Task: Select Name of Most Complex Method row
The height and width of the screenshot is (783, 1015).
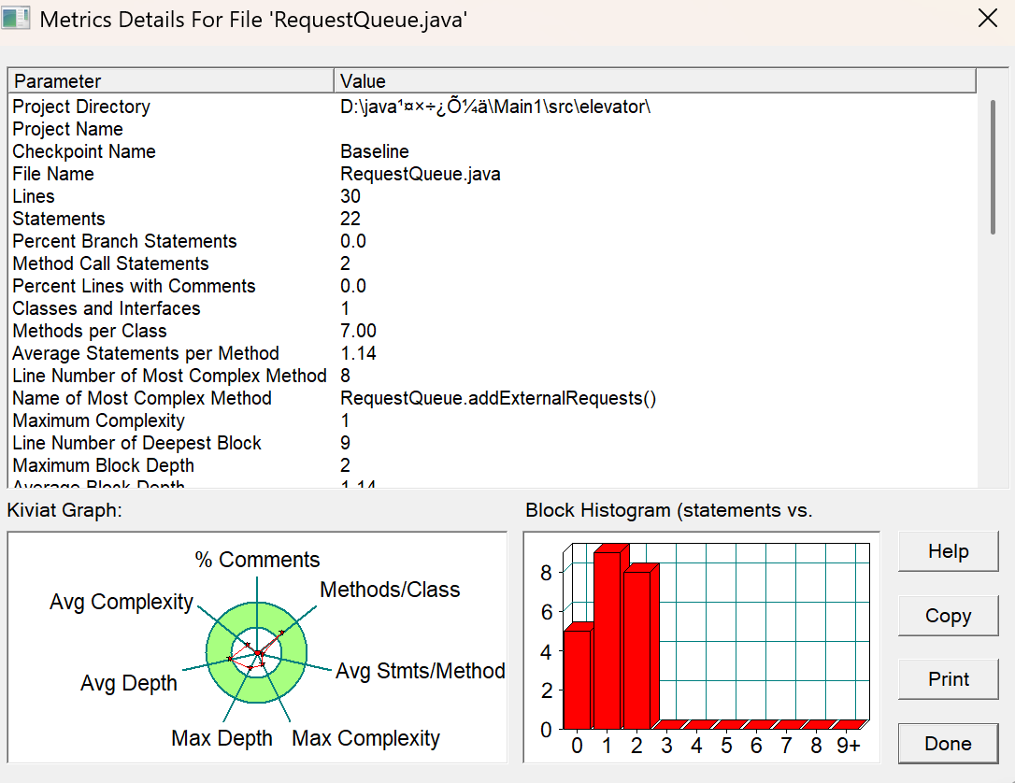Action: 492,398
